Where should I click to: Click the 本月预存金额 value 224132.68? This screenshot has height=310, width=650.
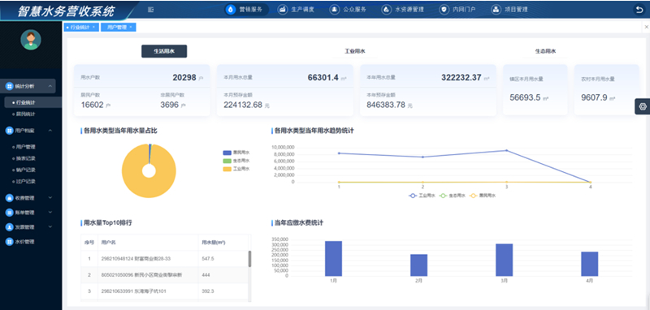[243, 105]
